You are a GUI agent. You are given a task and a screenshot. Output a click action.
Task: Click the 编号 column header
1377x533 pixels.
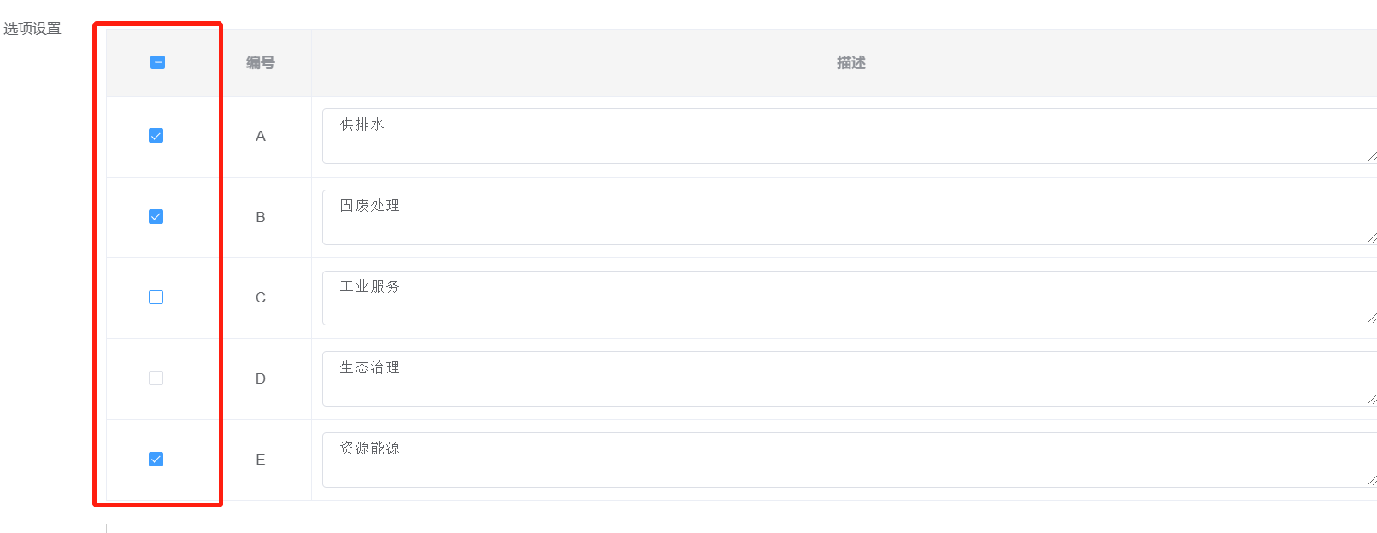point(261,62)
